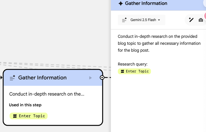206x132 pixels.
Task: Click the input icon on node's Enter Topic chip
Action: [15, 116]
